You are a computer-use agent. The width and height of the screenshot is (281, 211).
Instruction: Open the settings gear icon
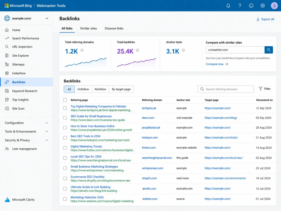(263, 5)
